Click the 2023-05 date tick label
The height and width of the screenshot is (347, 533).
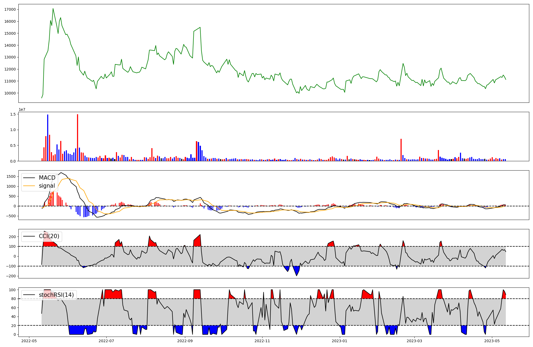click(492, 341)
